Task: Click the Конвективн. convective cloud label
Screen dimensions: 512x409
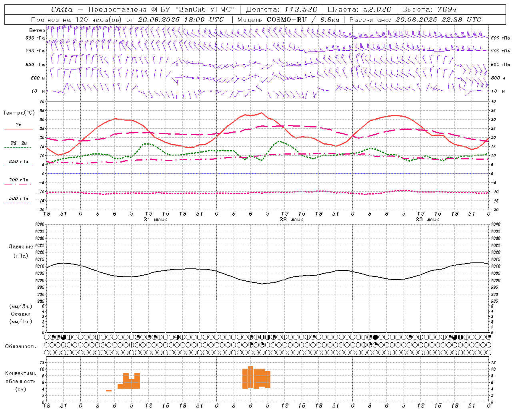Action: 21,373
